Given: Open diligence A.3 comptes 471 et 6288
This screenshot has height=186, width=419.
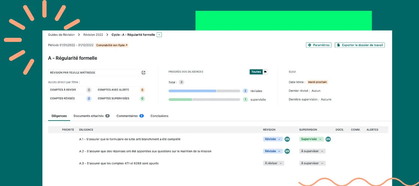Looking at the screenshot, I should coord(119,163).
